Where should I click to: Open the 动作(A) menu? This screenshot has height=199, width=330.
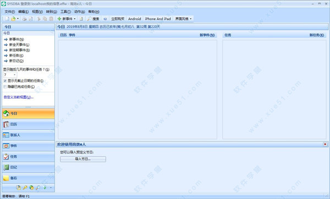pyautogui.click(x=80, y=12)
